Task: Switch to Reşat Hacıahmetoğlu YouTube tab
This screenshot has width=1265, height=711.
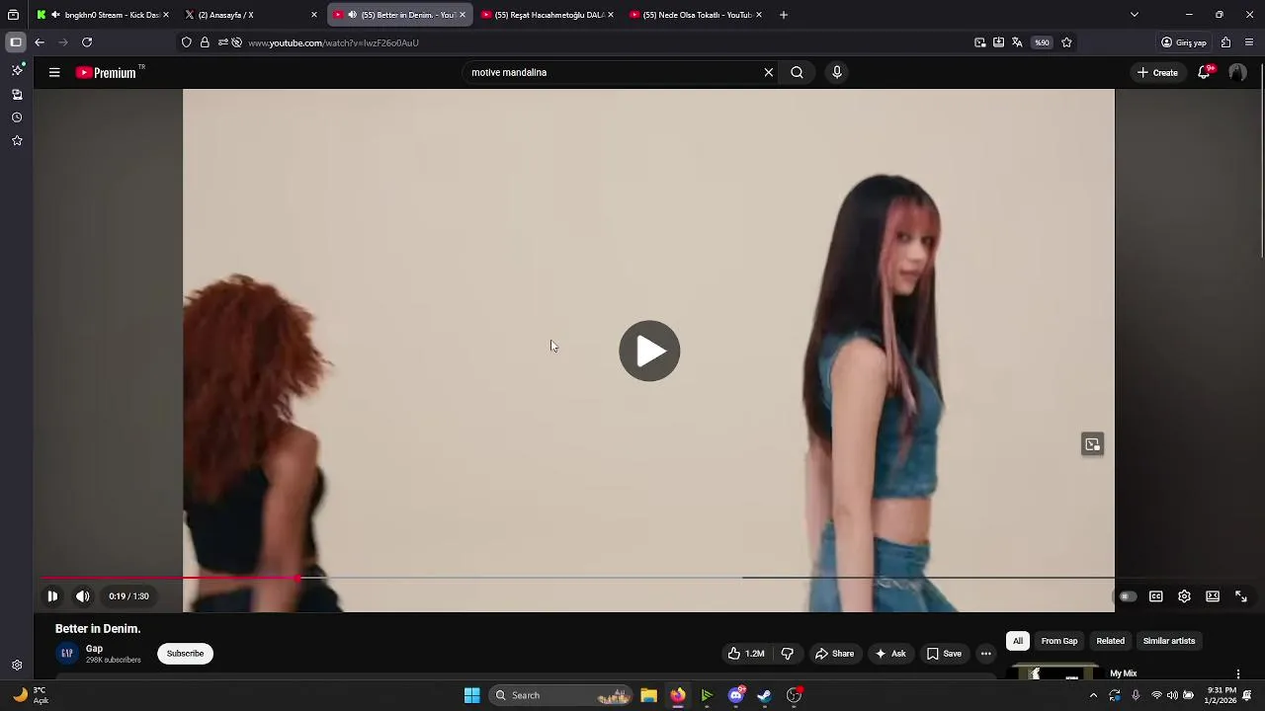Action: click(548, 15)
